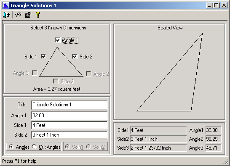Image resolution: width=230 pixels, height=166 pixels.
Task: Tick the Angle 2 checkbox
Action: tap(88, 74)
